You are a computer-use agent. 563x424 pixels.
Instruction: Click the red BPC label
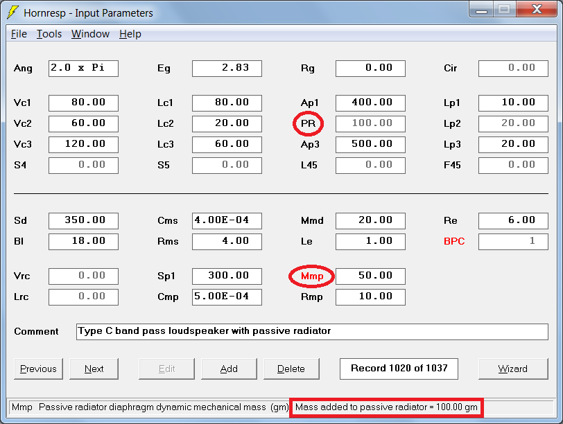[454, 241]
